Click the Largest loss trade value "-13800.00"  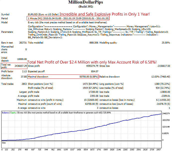165,92
